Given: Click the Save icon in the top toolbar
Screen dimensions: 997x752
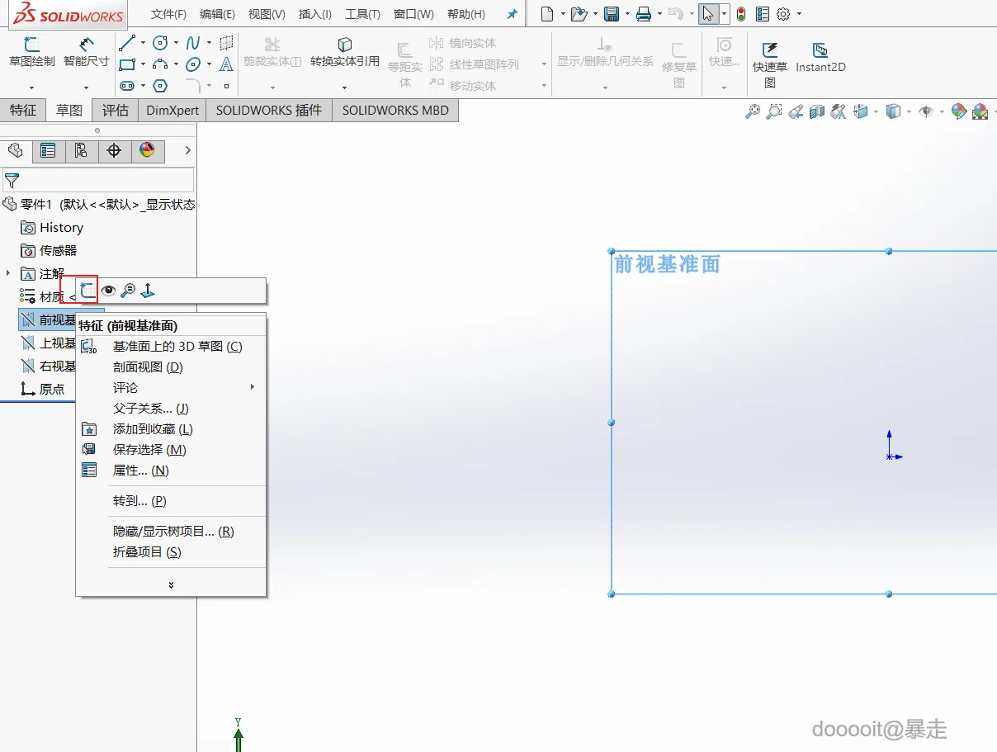Looking at the screenshot, I should click(x=612, y=14).
